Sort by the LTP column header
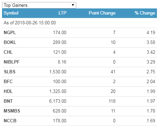Image resolution: width=160 pixels, height=126 pixels. point(62,13)
